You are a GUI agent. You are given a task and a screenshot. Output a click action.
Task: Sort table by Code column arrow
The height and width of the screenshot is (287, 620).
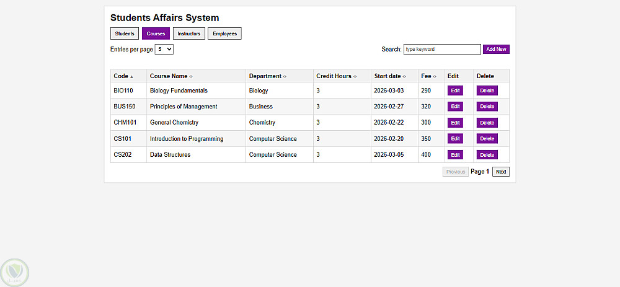coord(131,76)
